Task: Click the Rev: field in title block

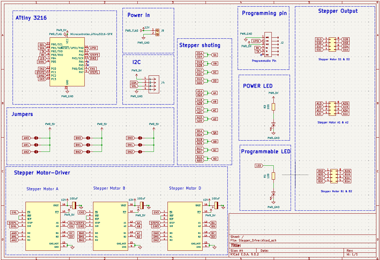Action: pos(350,250)
